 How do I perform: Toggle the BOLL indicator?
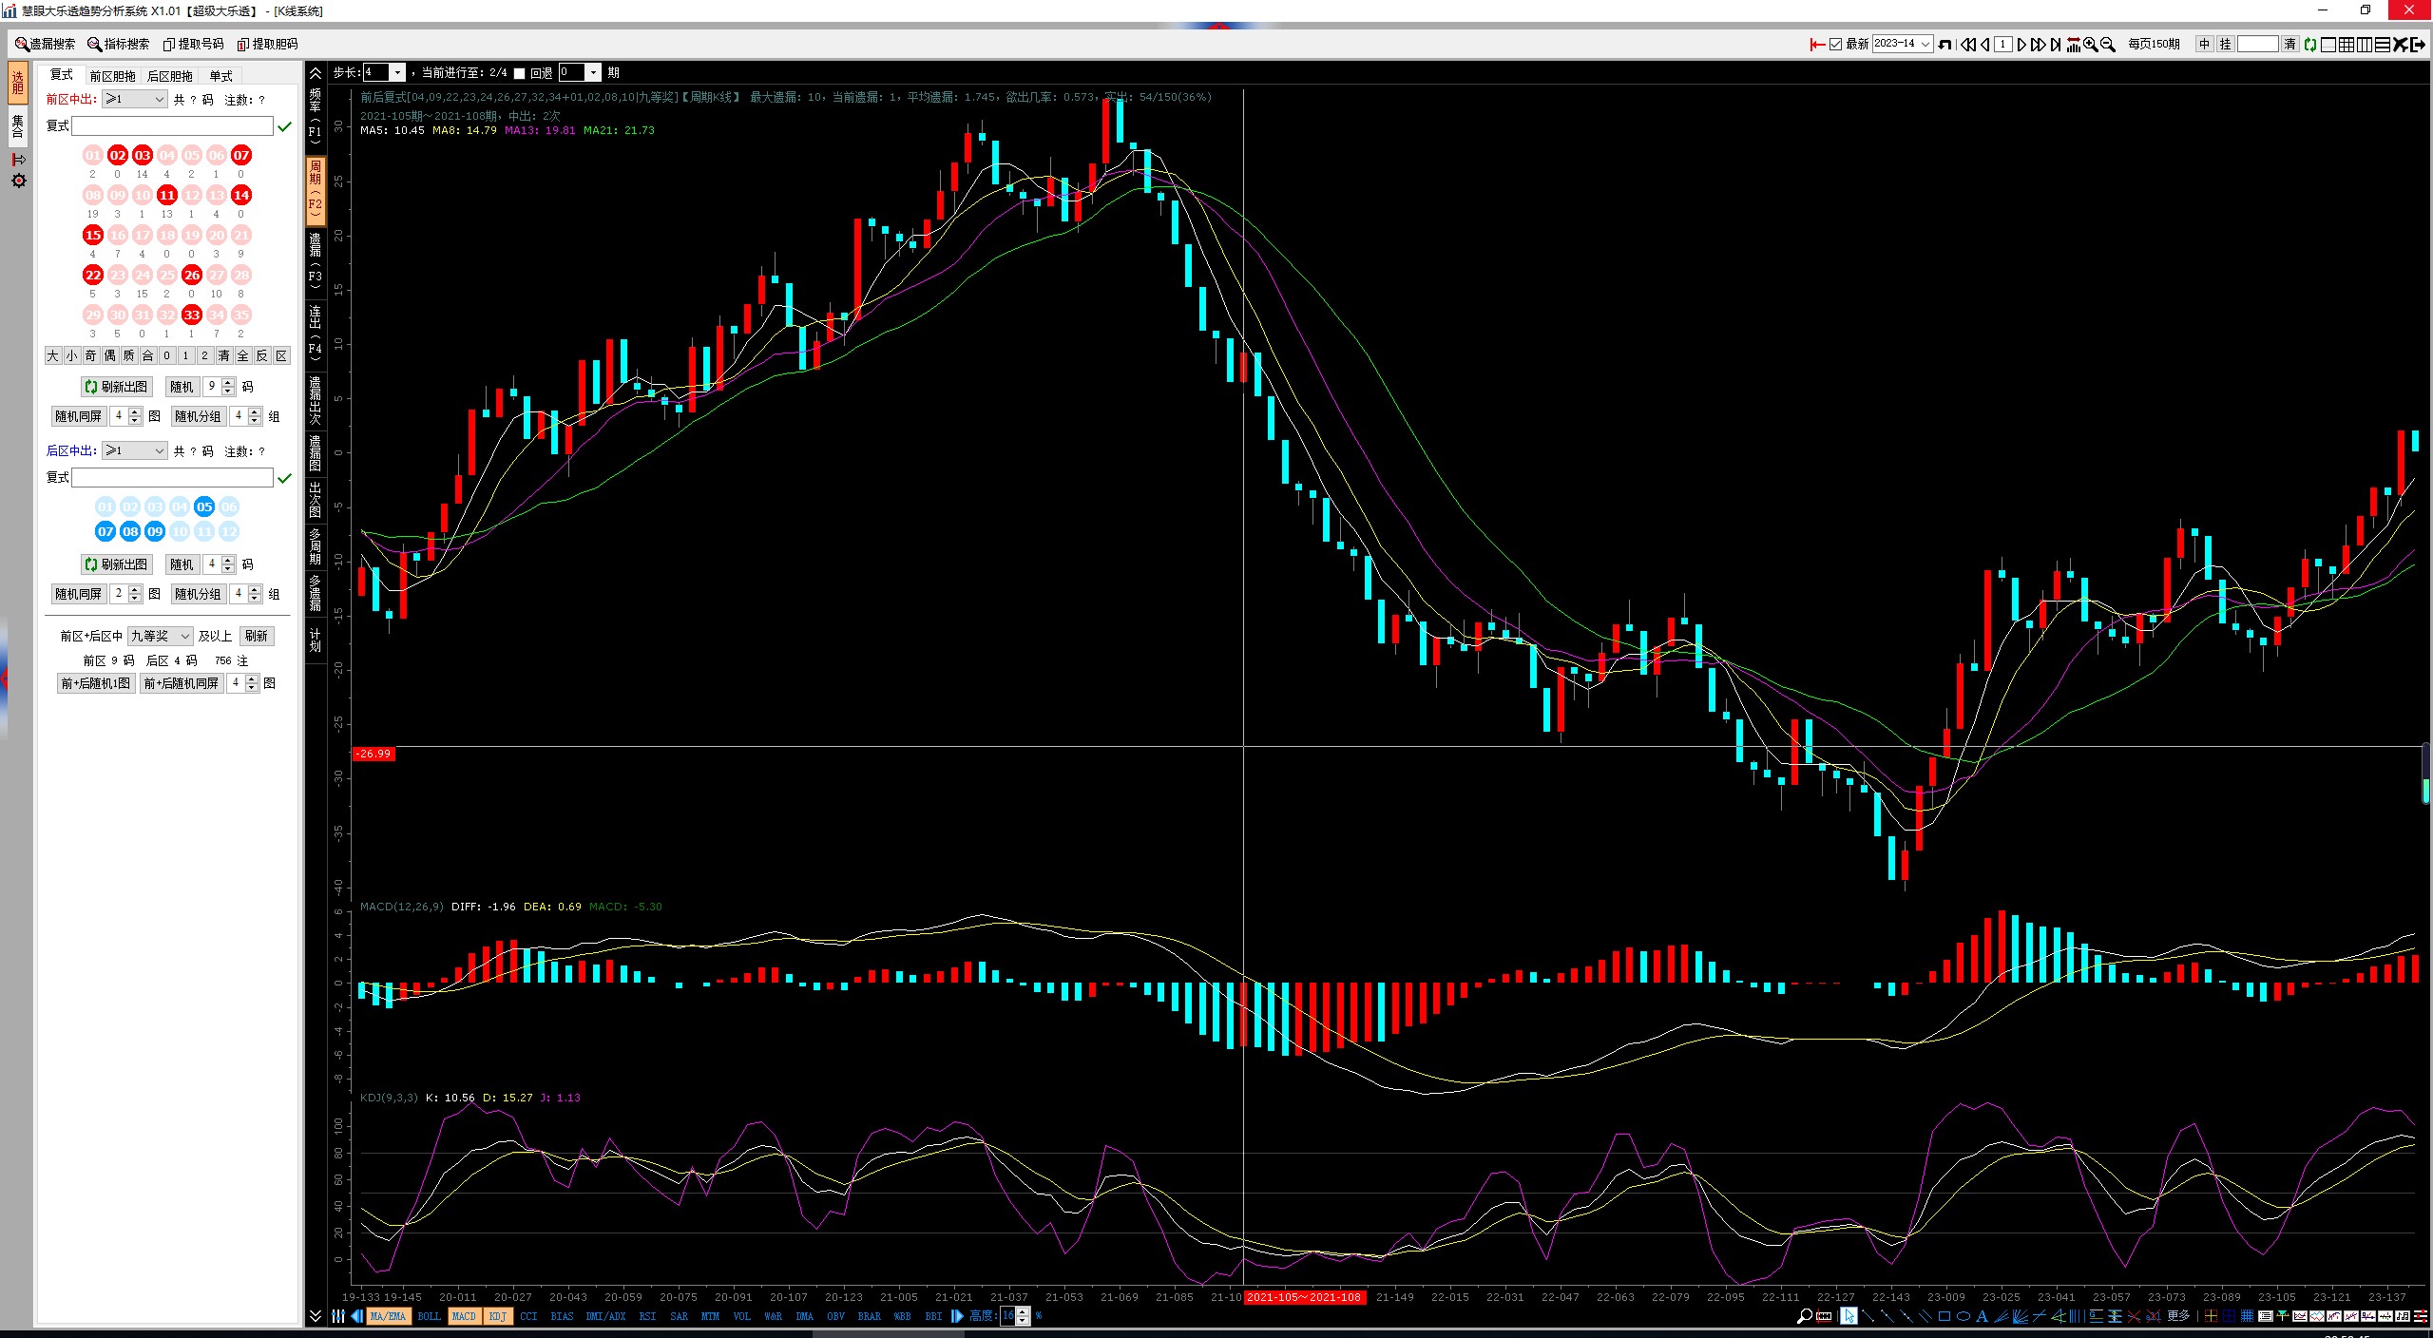(x=429, y=1316)
